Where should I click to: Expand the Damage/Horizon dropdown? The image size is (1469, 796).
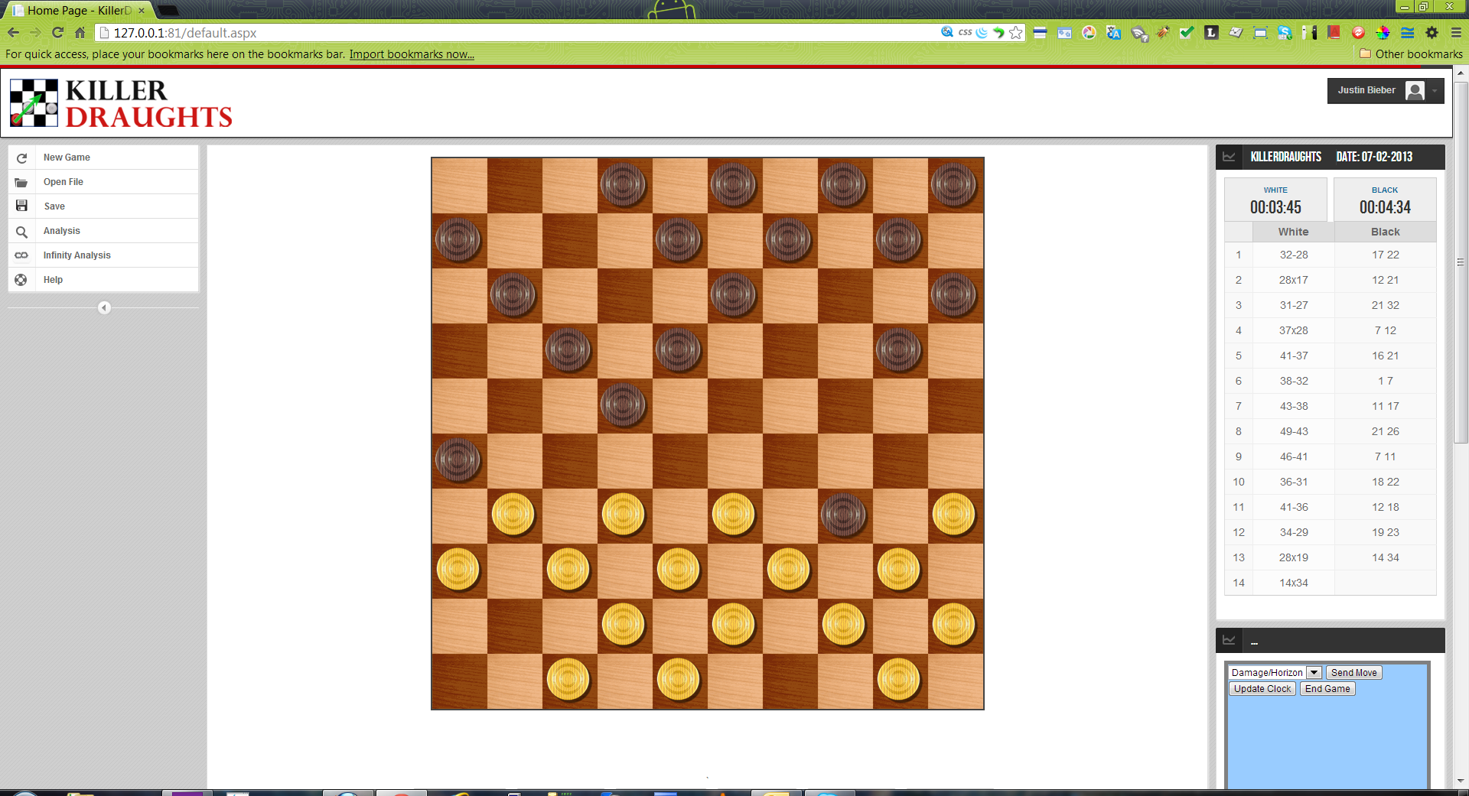(x=1314, y=672)
